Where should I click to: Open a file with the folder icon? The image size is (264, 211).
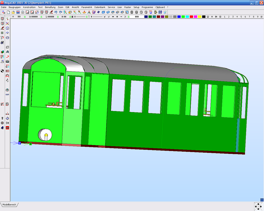(13, 12)
